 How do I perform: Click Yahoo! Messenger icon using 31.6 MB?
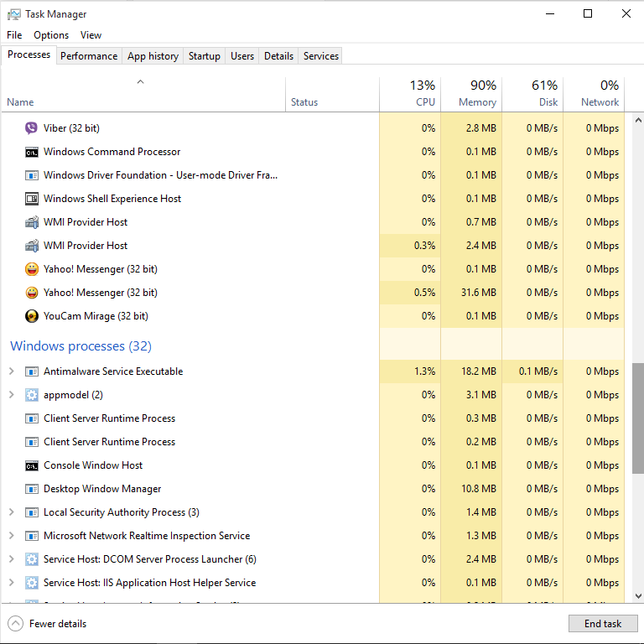tap(32, 293)
